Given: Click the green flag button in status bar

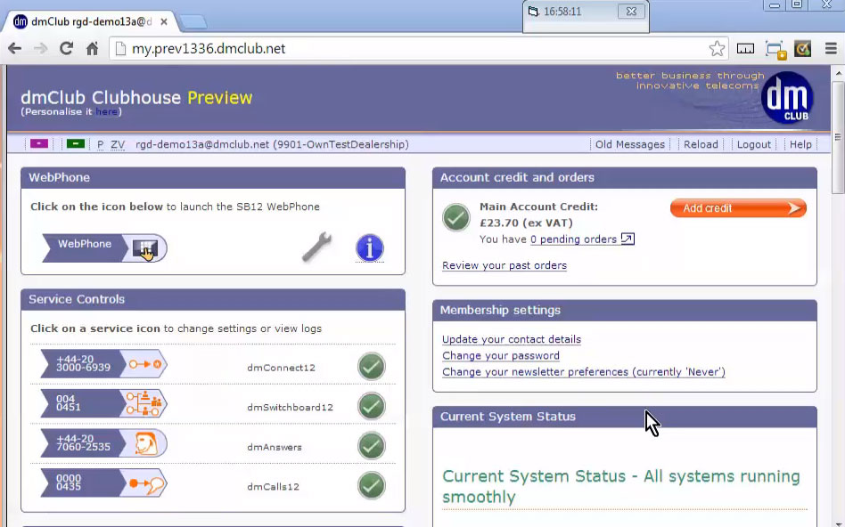Looking at the screenshot, I should coord(76,144).
